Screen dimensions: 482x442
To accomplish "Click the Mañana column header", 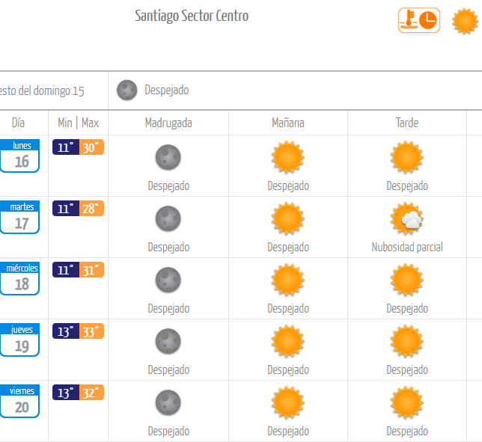I will 288,123.
